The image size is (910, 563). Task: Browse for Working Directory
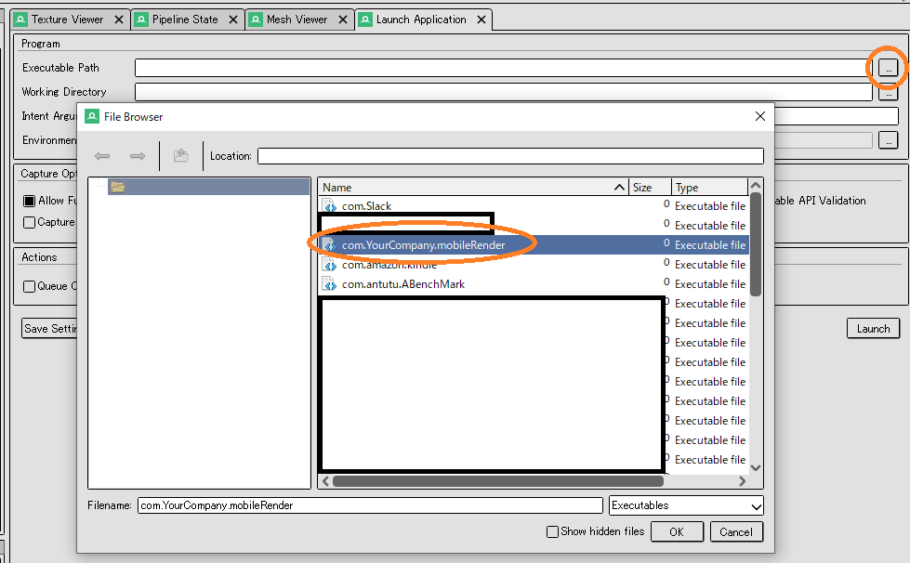(888, 94)
